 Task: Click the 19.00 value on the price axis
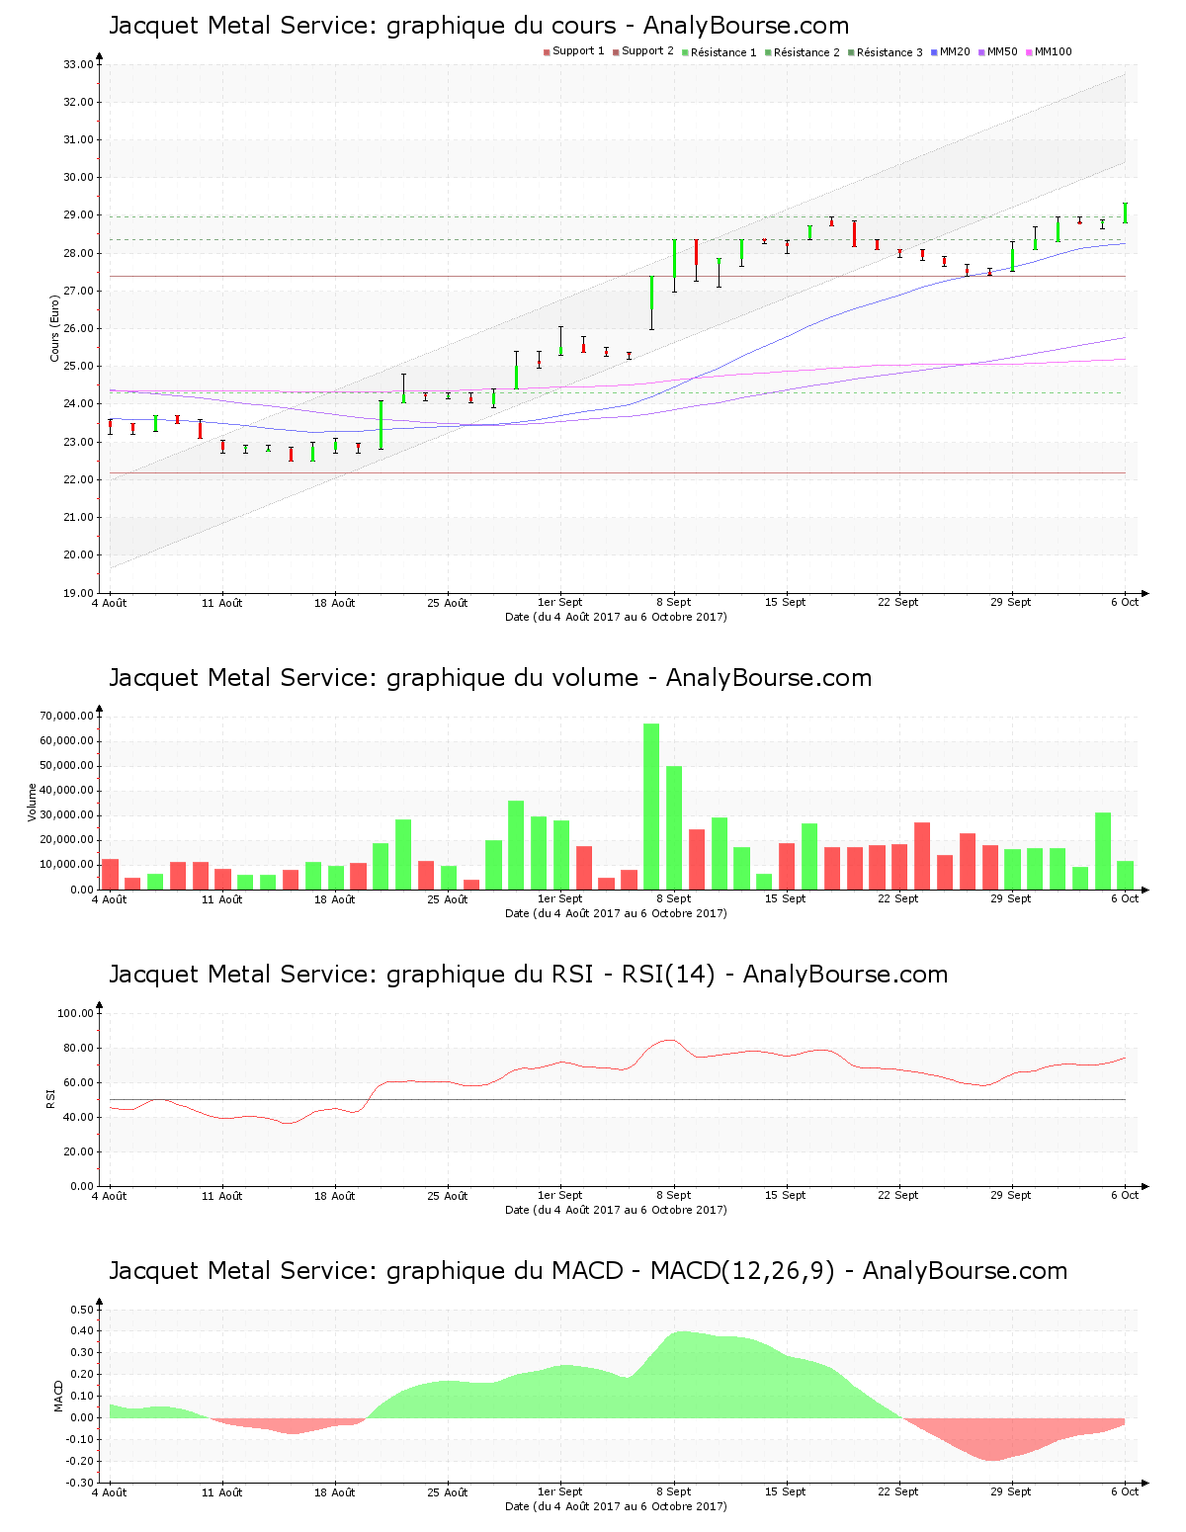coord(78,593)
